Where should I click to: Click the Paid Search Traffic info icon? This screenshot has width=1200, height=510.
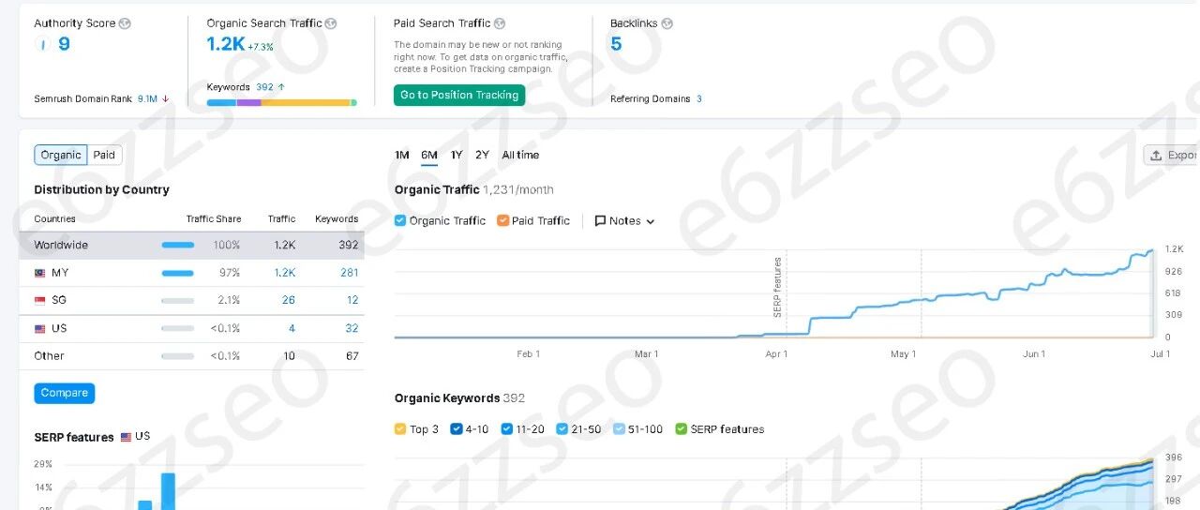coord(500,23)
